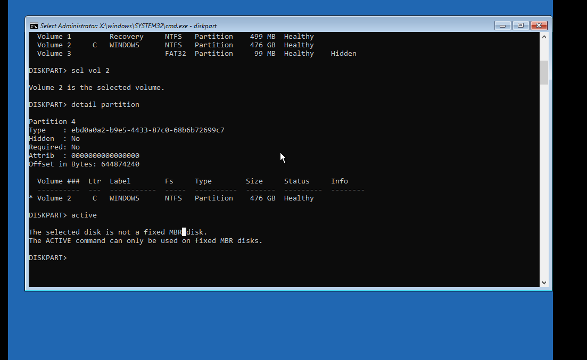Click 'Partition 4' heading text
The image size is (587, 360).
pyautogui.click(x=52, y=122)
